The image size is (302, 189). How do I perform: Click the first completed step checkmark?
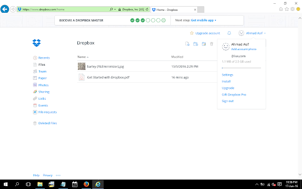click(x=132, y=20)
